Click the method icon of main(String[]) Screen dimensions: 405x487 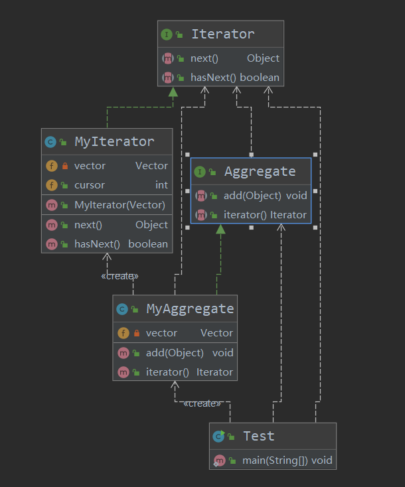pos(218,460)
